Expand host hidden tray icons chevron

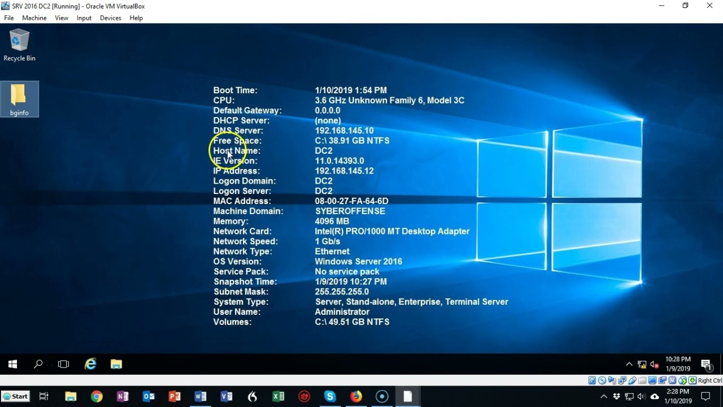pos(604,397)
